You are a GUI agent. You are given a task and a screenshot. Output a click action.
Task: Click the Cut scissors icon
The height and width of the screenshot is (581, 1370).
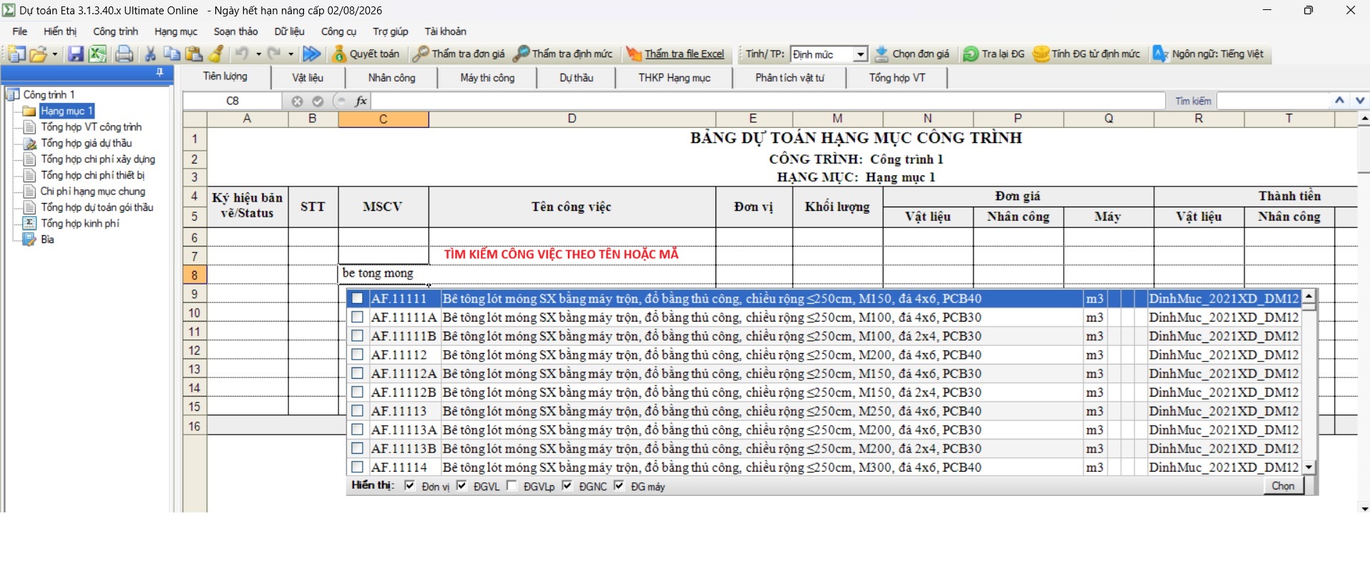pos(150,54)
